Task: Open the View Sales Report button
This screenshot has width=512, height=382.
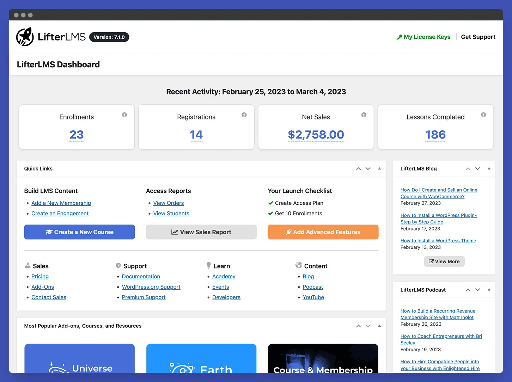Action: click(201, 232)
